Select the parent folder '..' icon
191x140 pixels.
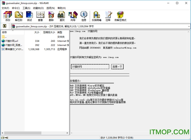(3, 37)
